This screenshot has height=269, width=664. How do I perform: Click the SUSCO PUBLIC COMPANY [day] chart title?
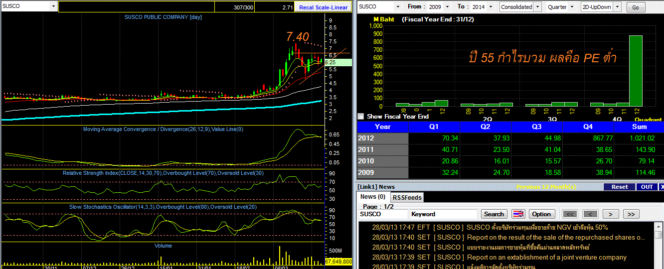pyautogui.click(x=163, y=17)
